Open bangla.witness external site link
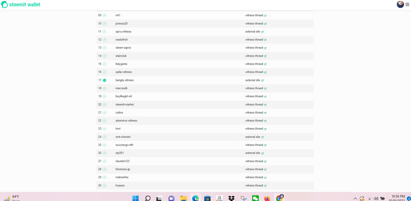Image resolution: width=411 pixels, height=201 pixels. (255, 80)
